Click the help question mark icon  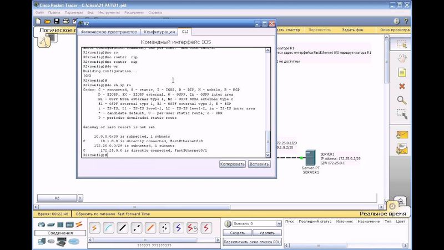point(406,21)
